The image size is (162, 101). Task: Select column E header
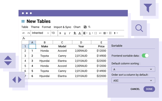(100, 42)
